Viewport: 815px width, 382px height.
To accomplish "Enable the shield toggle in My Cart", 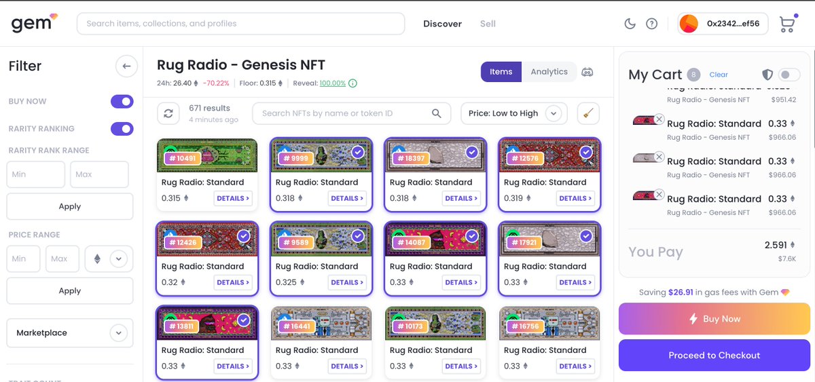I will tap(789, 75).
